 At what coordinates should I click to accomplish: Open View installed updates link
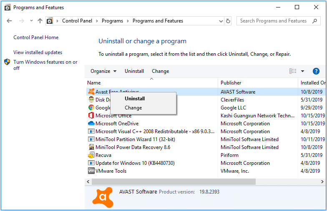pyautogui.click(x=38, y=52)
